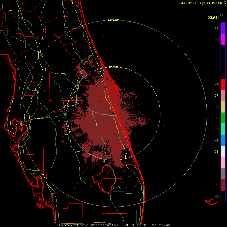Viewport: 227px width, 227px height.
Task: Click the "DS" legend label
Action: click(217, 152)
